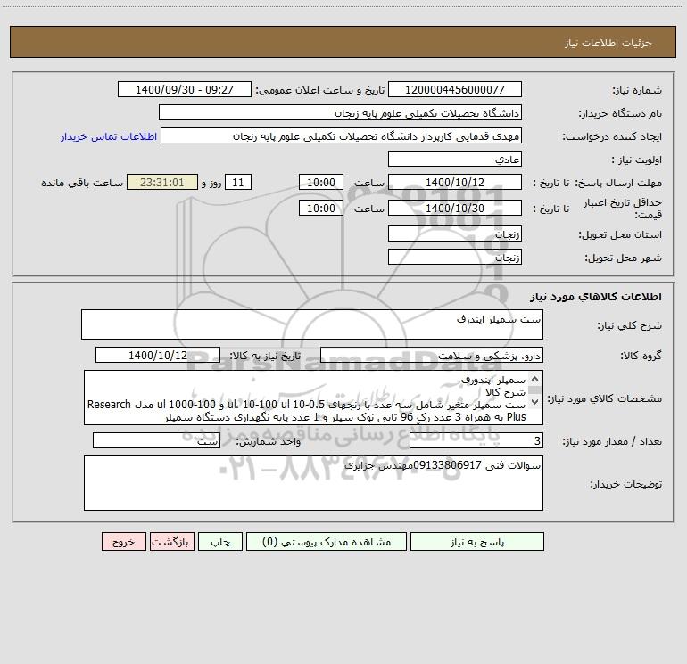Screen dimensions: 687x664
Task: Click price validity date 1400/10/30 field
Action: (455, 208)
